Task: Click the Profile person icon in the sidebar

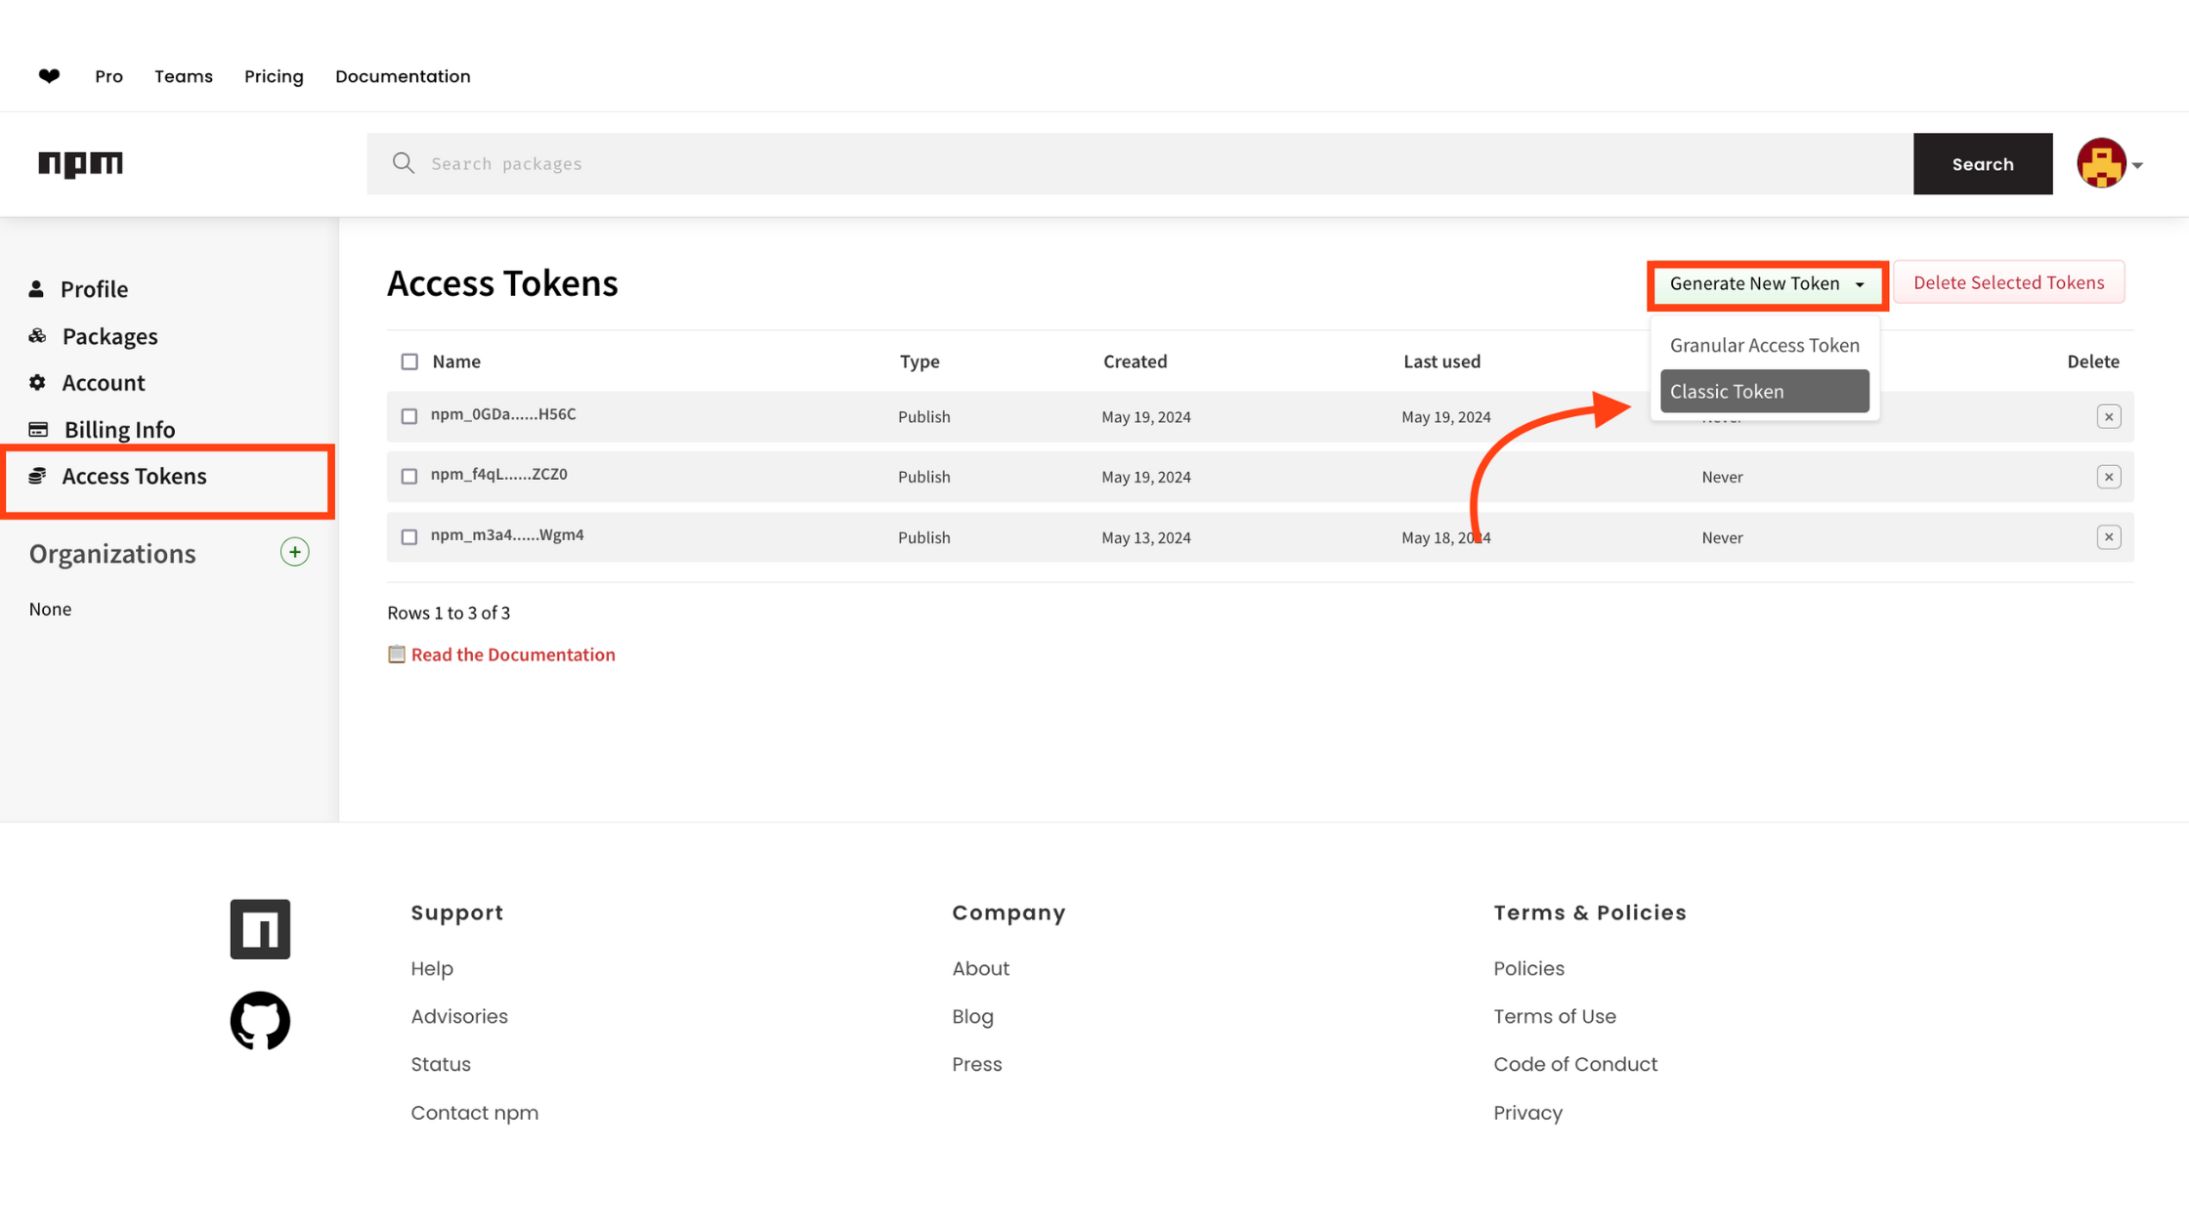Action: (x=36, y=289)
